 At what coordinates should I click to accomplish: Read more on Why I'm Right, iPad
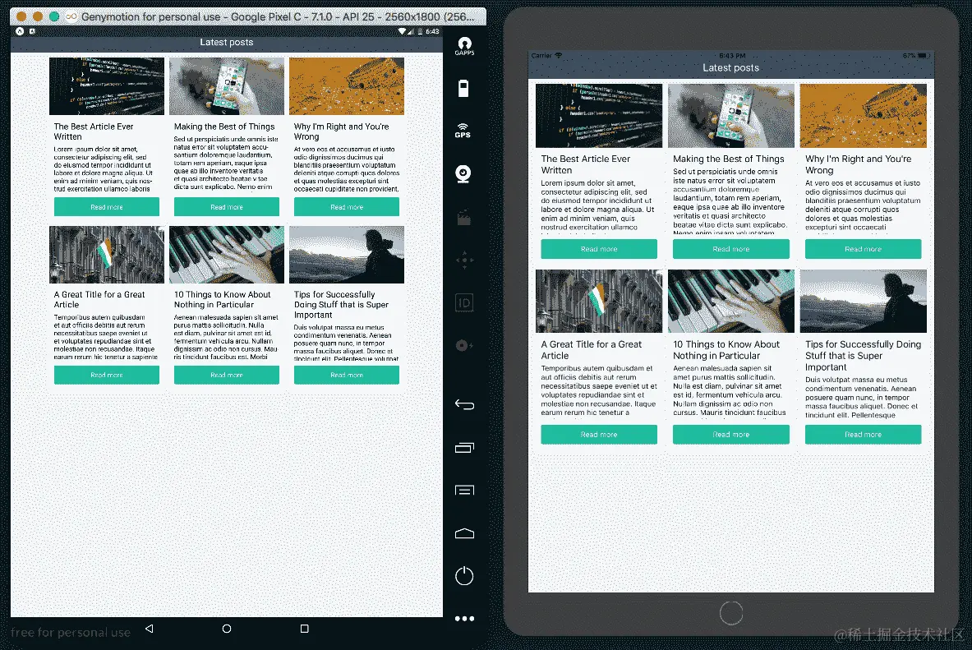pos(863,249)
